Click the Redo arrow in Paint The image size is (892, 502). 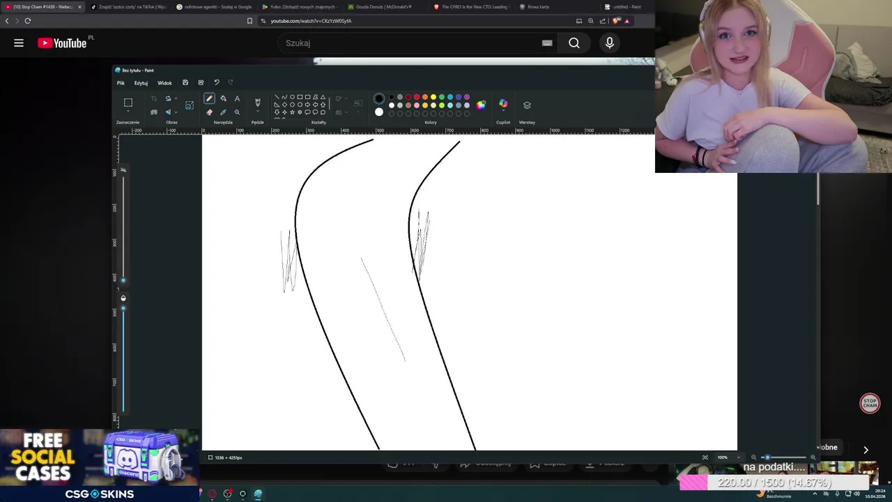tap(231, 82)
